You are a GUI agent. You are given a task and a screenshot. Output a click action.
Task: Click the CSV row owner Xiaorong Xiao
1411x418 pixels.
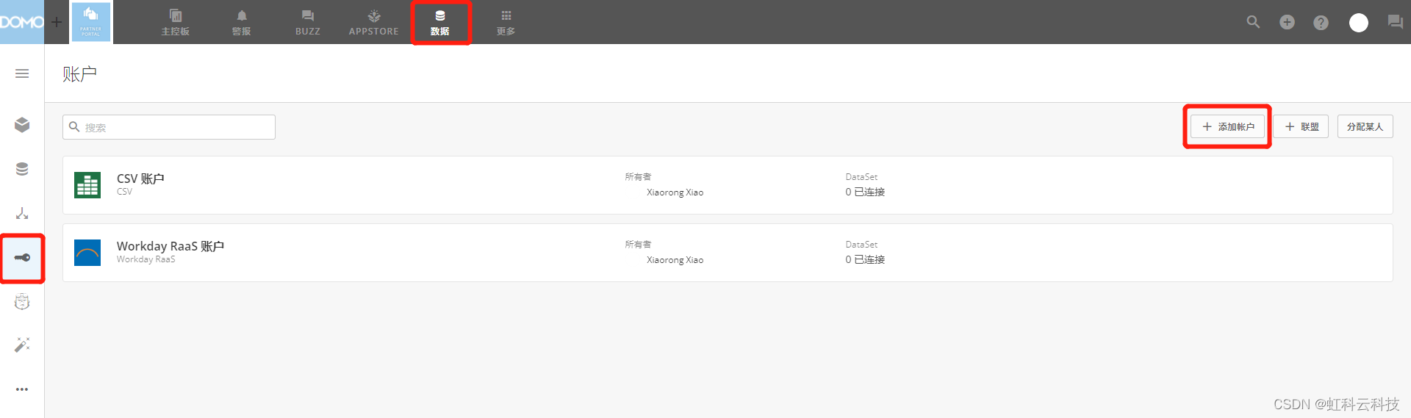pos(675,192)
